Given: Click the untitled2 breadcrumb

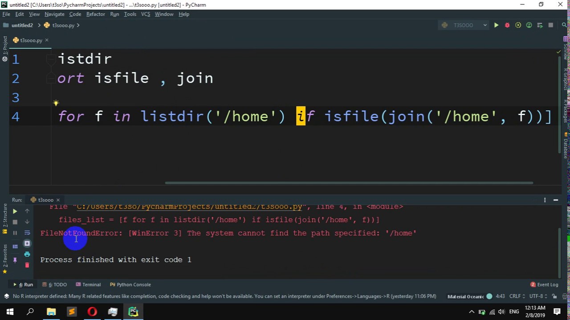Looking at the screenshot, I should pyautogui.click(x=18, y=25).
